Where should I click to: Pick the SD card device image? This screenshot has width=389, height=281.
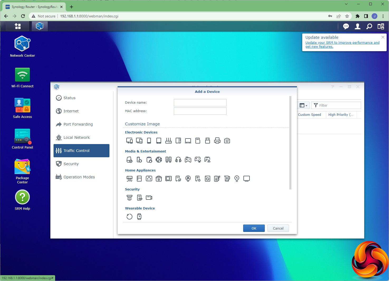click(198, 141)
